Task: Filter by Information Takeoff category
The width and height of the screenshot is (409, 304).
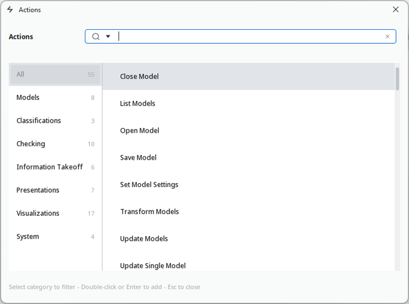Action: (56, 167)
